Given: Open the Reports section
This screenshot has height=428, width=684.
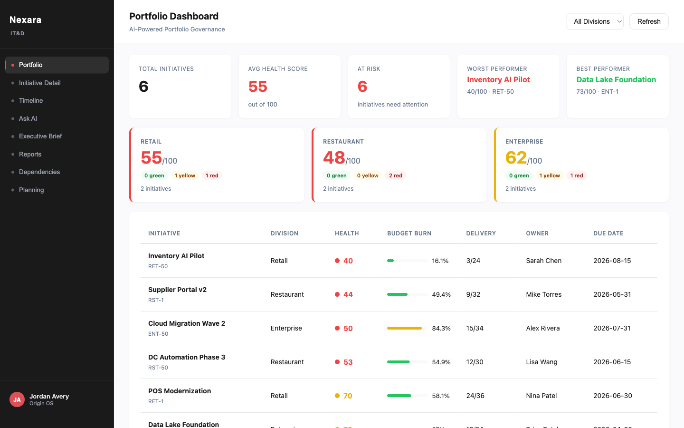Looking at the screenshot, I should click(x=57, y=154).
